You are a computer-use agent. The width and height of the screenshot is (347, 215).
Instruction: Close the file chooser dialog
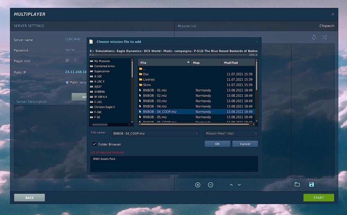(x=257, y=42)
